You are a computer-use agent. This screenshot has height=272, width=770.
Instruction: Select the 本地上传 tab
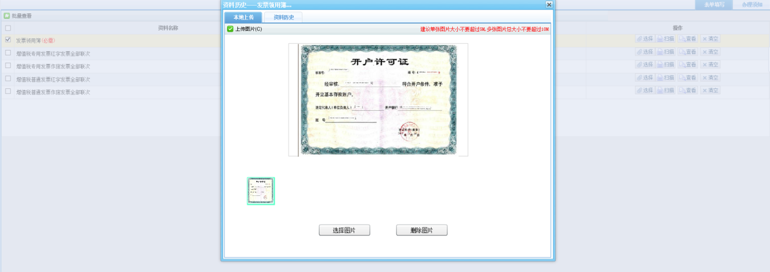pyautogui.click(x=243, y=17)
